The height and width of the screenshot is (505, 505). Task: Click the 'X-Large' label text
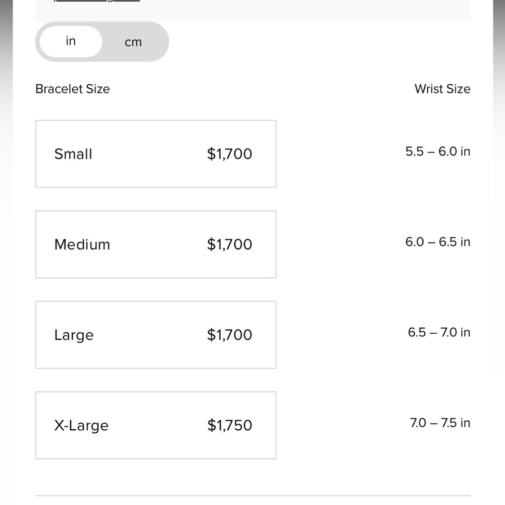(81, 425)
